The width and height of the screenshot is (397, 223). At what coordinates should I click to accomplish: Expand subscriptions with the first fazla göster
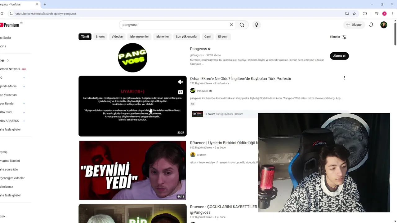click(11, 129)
